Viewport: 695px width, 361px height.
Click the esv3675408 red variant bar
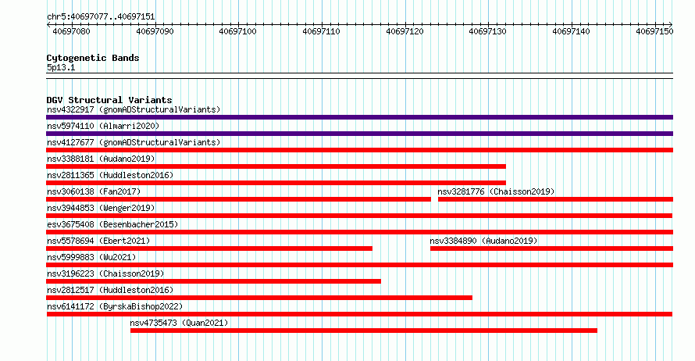[x=359, y=232]
